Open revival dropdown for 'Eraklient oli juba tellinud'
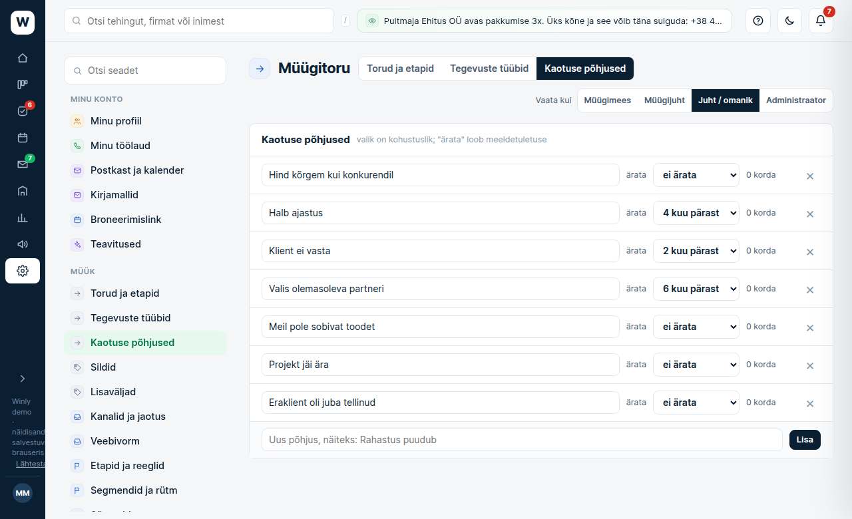This screenshot has height=519, width=852. click(x=696, y=403)
